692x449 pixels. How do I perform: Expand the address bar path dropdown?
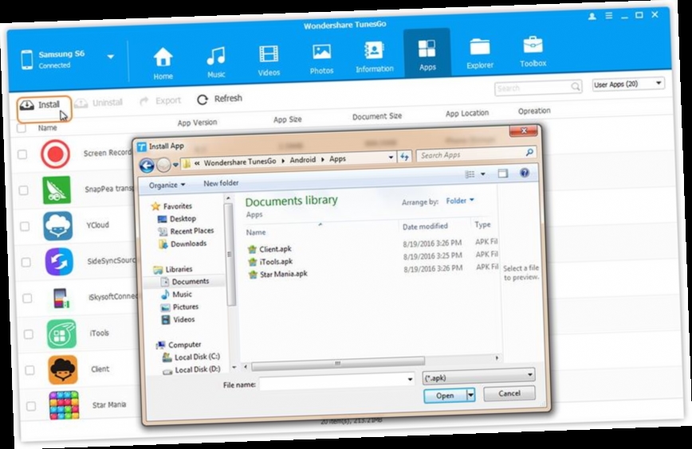[x=391, y=158]
